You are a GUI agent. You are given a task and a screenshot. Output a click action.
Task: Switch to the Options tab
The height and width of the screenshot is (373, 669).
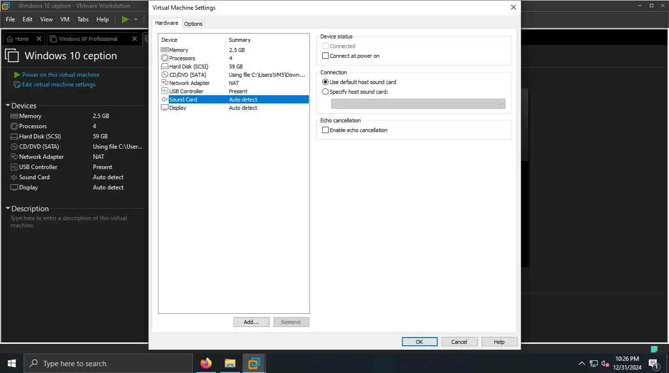coord(193,24)
